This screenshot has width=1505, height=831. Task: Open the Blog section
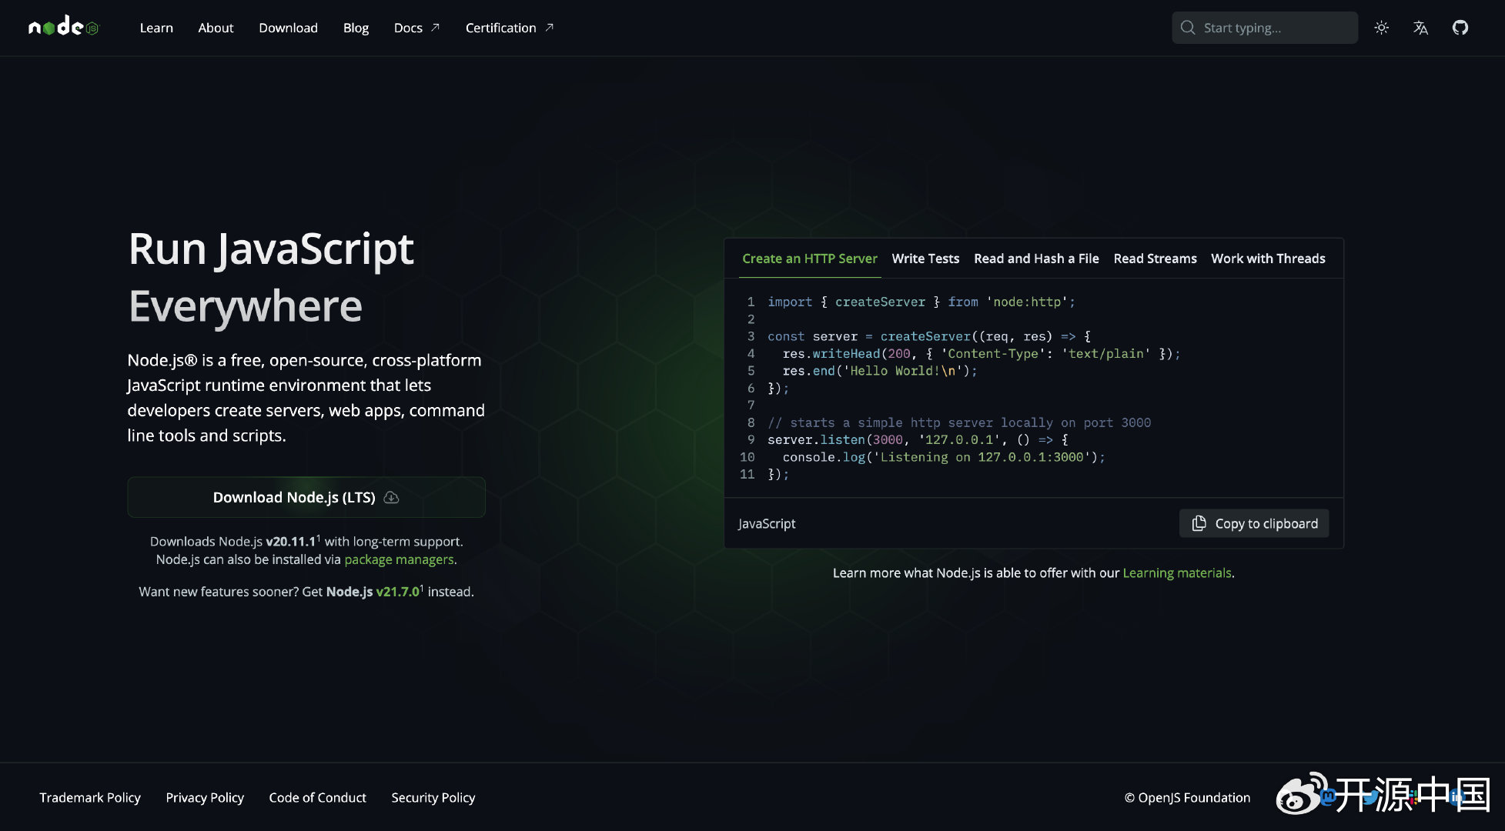(356, 28)
